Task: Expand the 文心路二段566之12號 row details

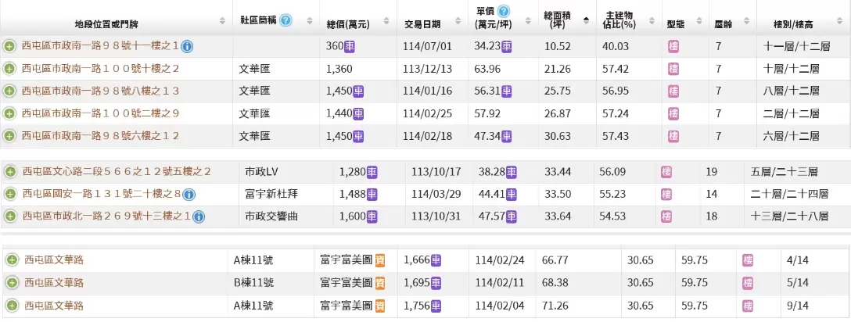Action: 10,171
